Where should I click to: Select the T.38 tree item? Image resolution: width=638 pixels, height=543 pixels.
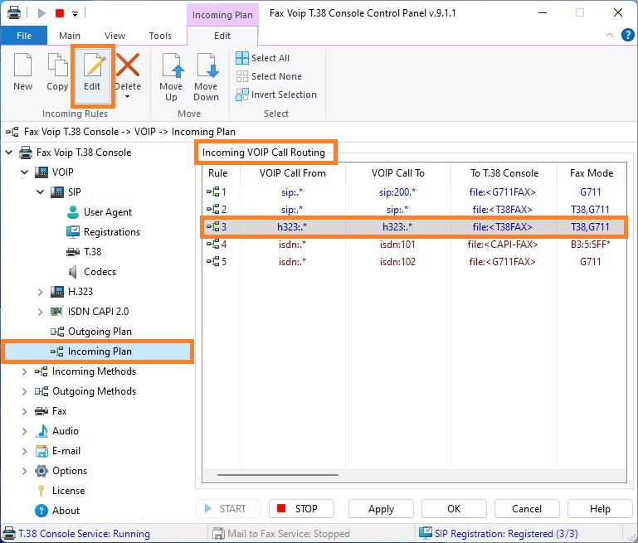92,252
